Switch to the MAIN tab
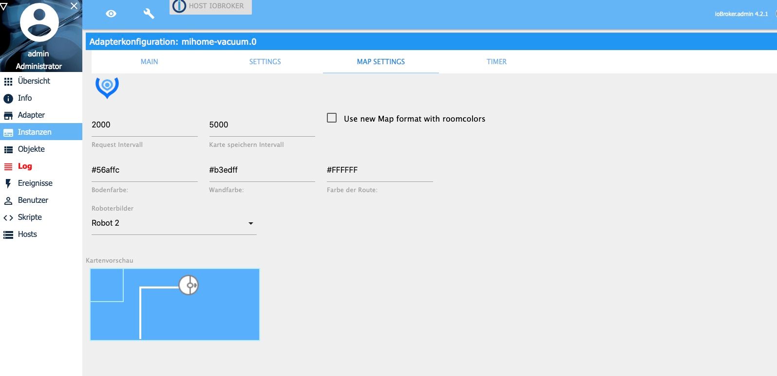 pyautogui.click(x=149, y=62)
